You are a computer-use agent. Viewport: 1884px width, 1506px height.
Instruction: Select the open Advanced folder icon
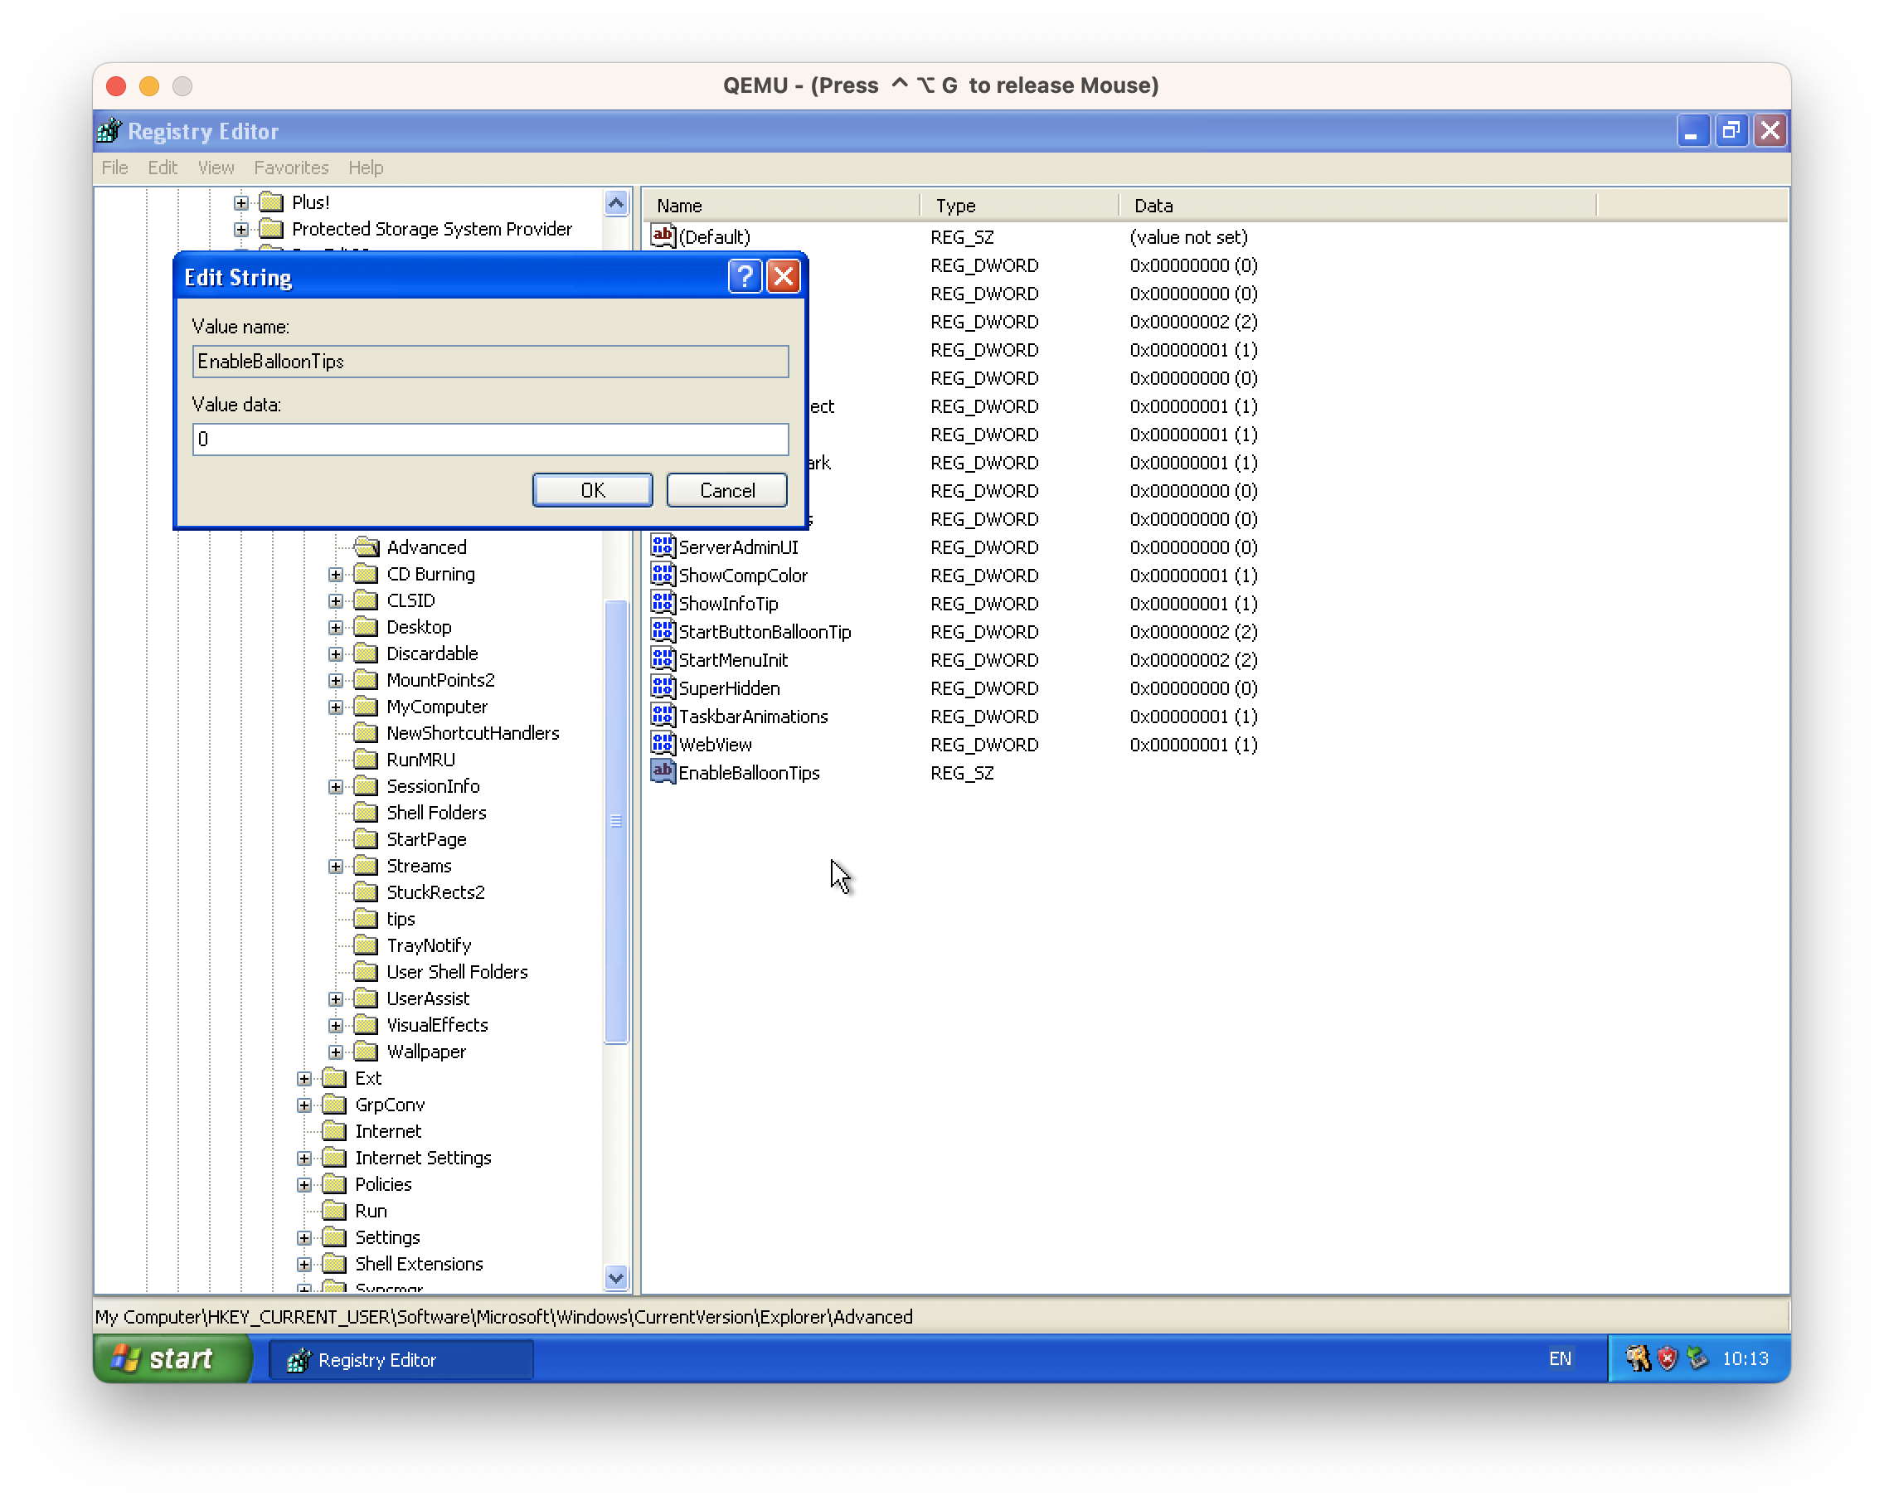click(x=367, y=547)
